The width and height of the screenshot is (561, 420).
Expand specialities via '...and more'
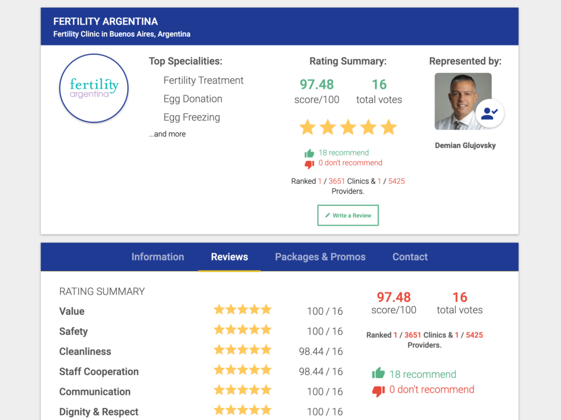[167, 134]
